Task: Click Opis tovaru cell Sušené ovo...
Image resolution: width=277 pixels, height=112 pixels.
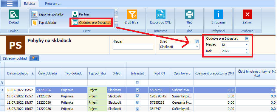Action: [182, 90]
